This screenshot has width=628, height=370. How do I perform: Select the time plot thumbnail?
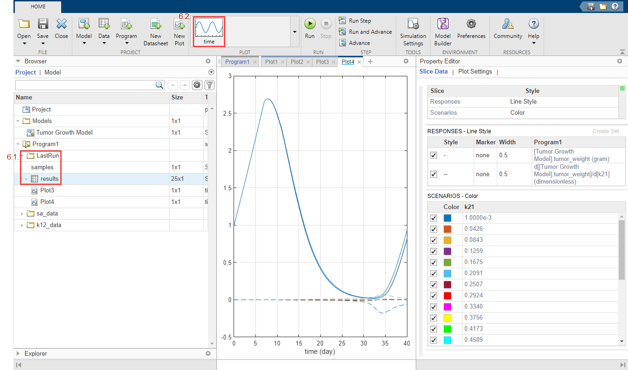209,31
